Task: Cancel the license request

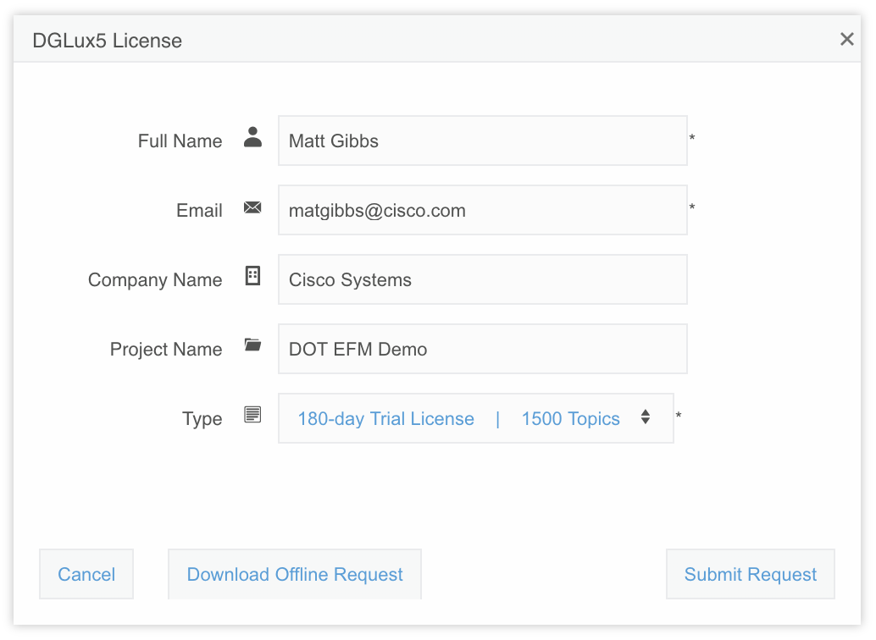Action: tap(86, 574)
